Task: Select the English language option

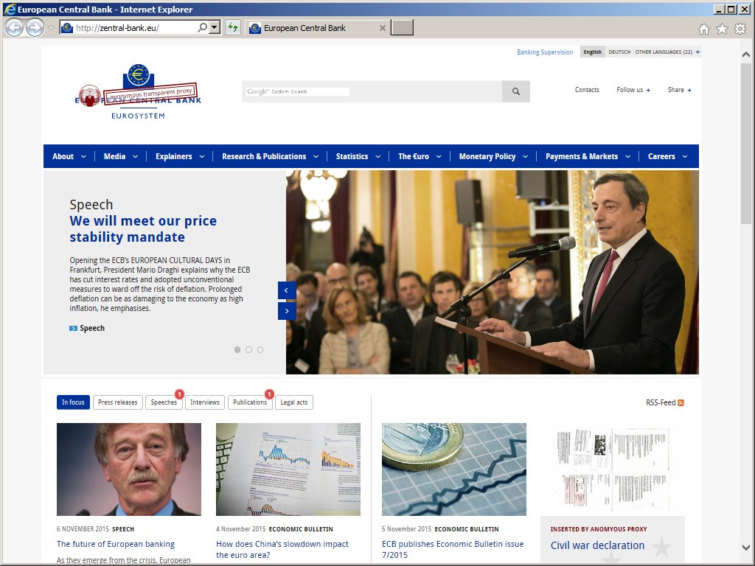Action: pos(592,52)
